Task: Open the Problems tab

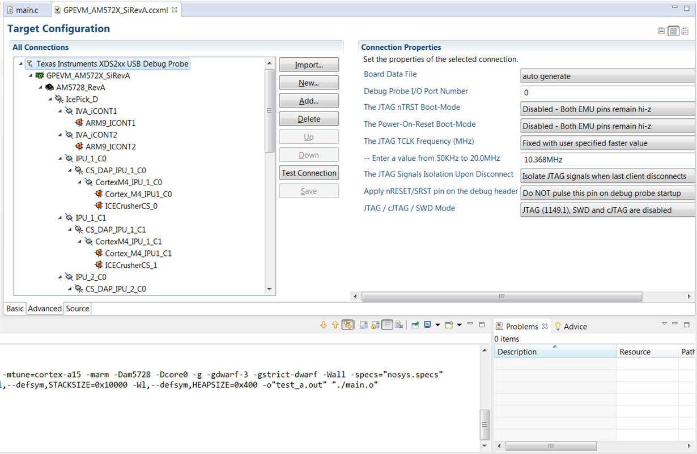Action: click(x=522, y=327)
